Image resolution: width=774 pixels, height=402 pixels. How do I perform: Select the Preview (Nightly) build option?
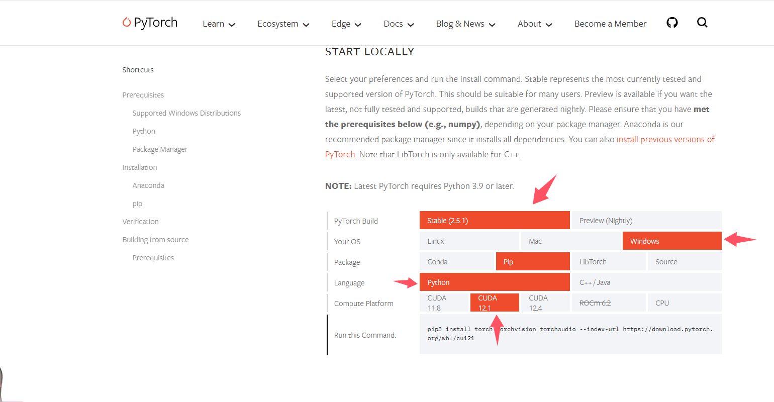pos(646,220)
